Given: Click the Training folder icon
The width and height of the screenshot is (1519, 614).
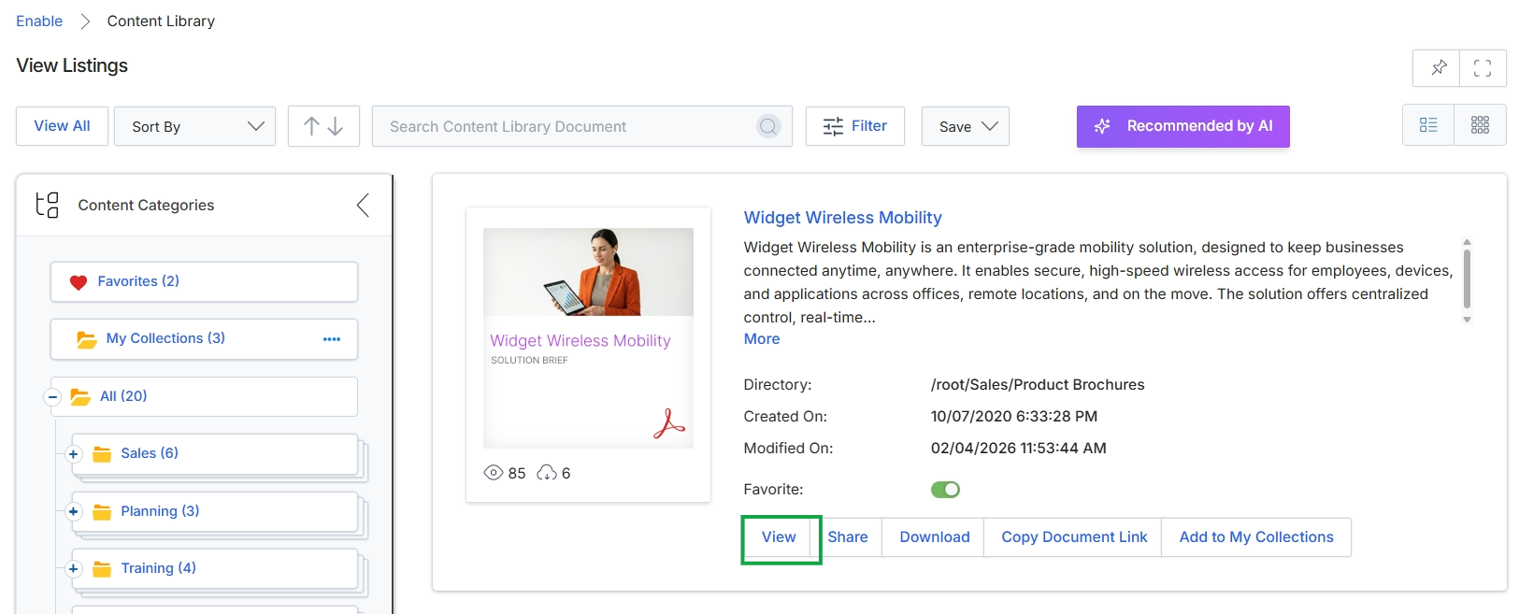Looking at the screenshot, I should click(x=102, y=569).
